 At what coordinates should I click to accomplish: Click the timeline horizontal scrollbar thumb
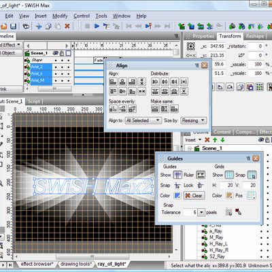(x=54, y=89)
